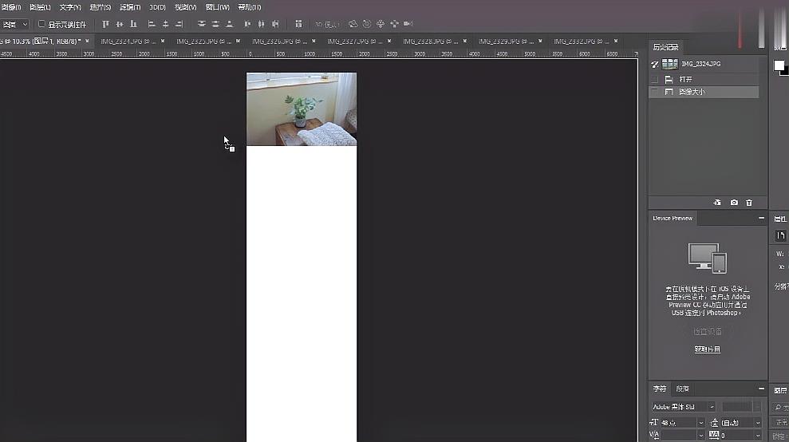Viewport: 789px width, 442px height.
Task: Click the Auto-Align Layers icon
Action: (x=298, y=24)
